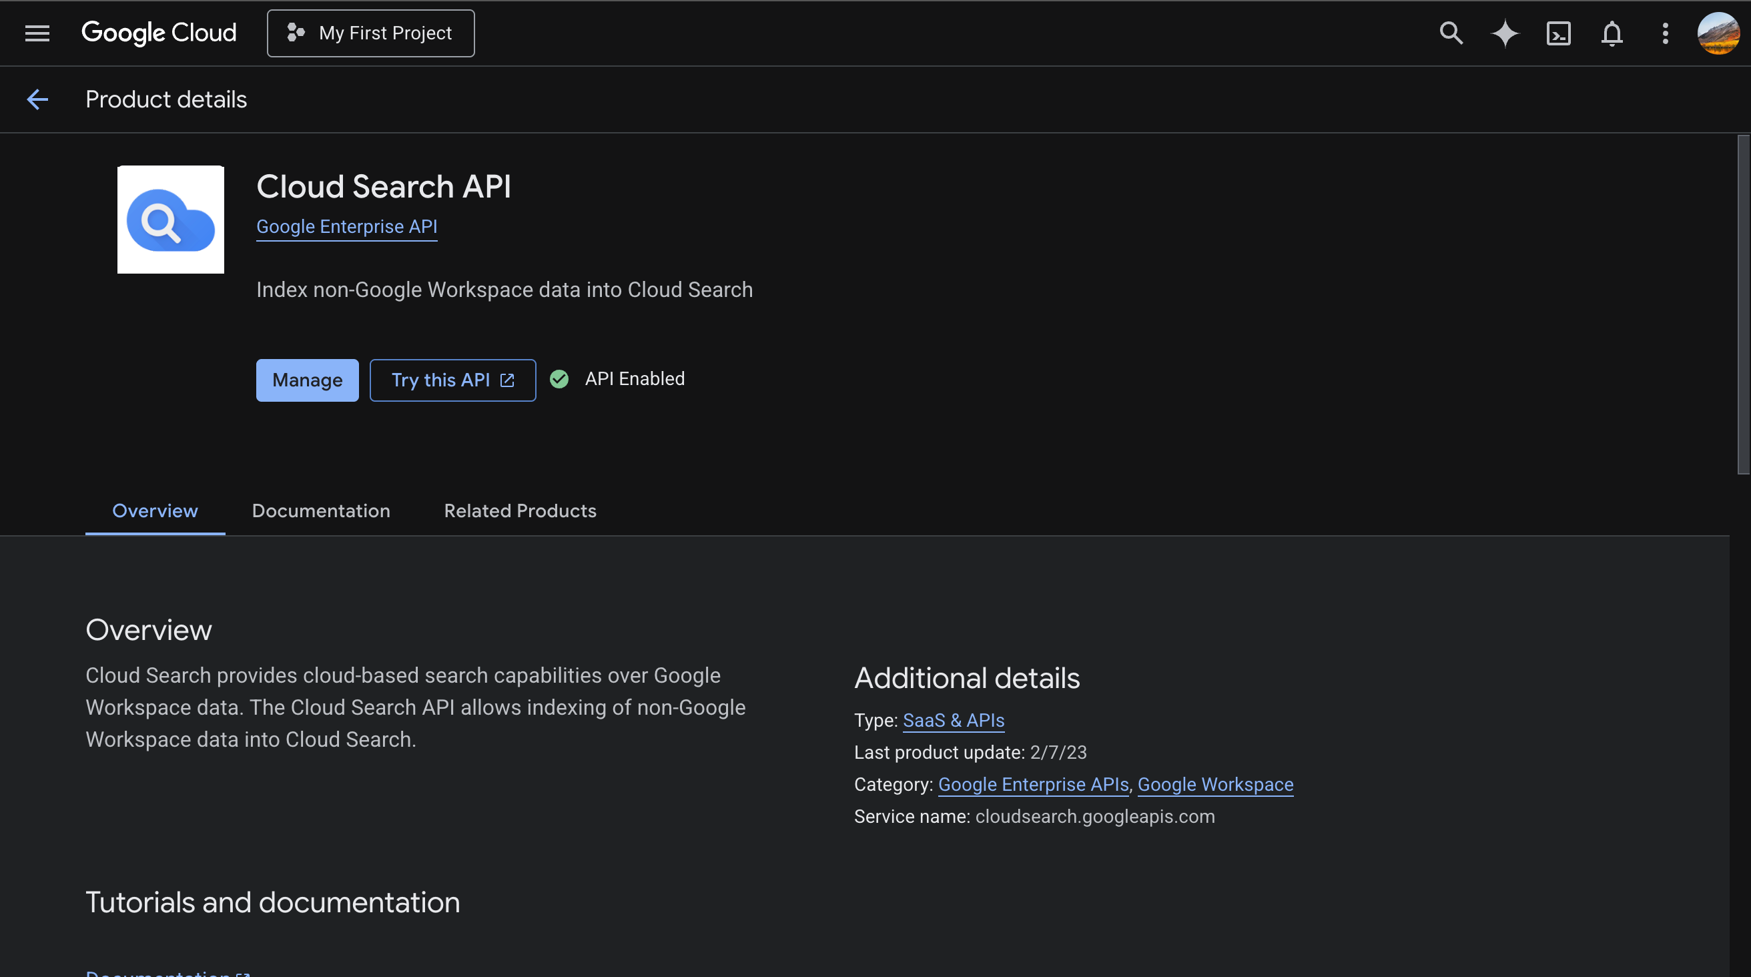Open the Google Enterprise APIs category link
Viewport: 1751px width, 977px height.
click(x=1033, y=784)
